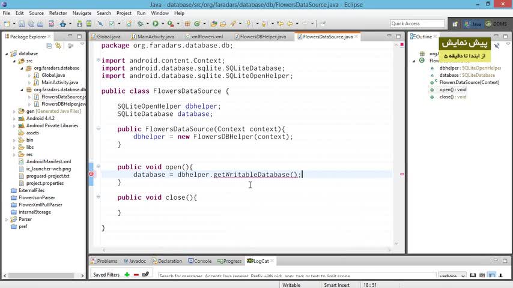Select the FlowerJsonParser project

click(37, 197)
